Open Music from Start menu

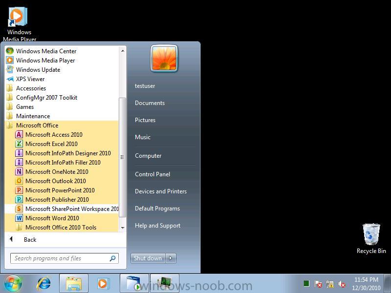143,137
